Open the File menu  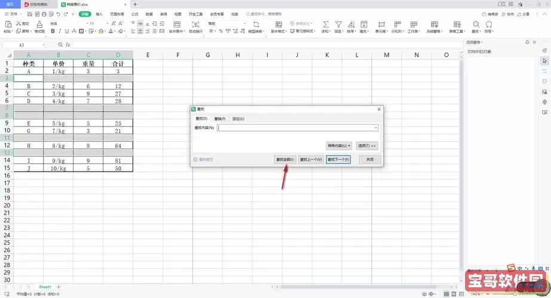[x=13, y=14]
